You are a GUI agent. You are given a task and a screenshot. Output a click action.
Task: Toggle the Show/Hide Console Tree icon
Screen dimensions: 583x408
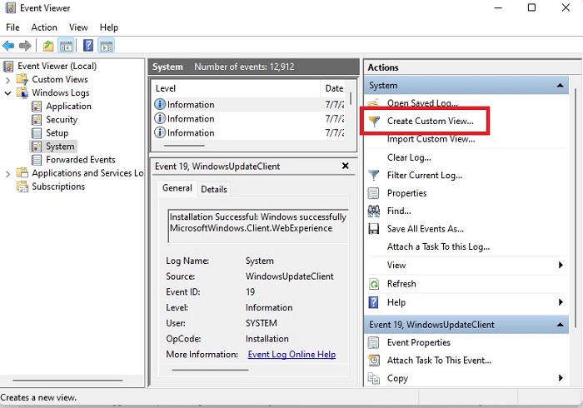[66, 46]
